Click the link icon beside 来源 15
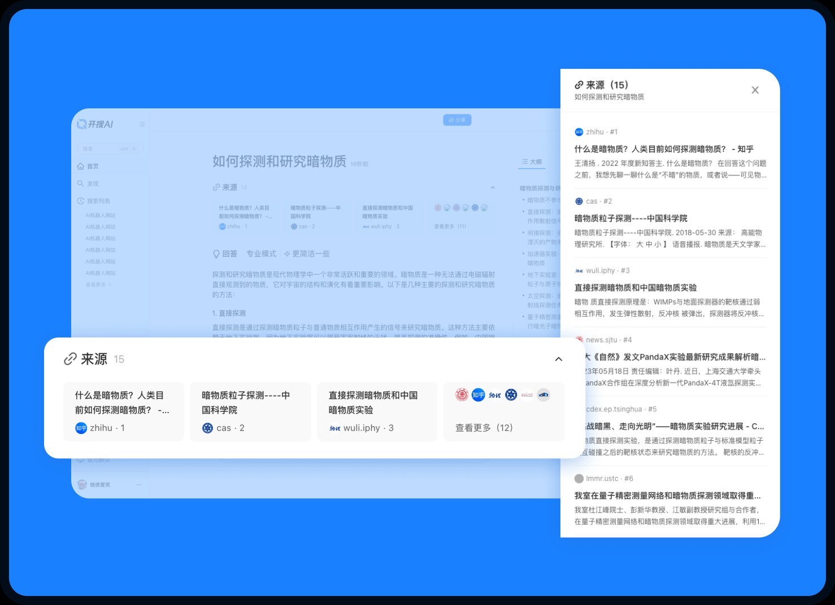Viewport: 835px width, 605px height. (70, 359)
